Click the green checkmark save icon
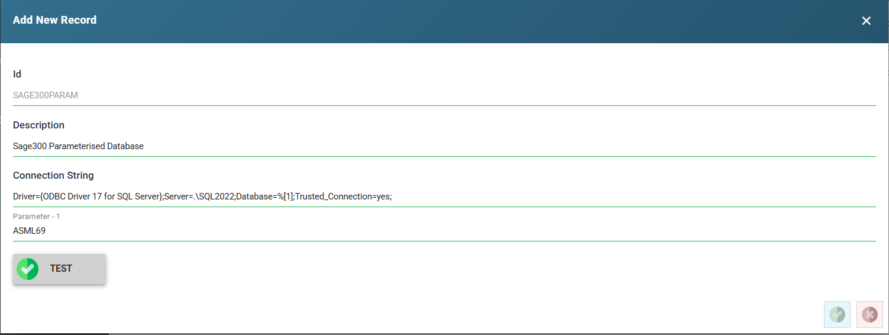The height and width of the screenshot is (335, 889). 837,314
